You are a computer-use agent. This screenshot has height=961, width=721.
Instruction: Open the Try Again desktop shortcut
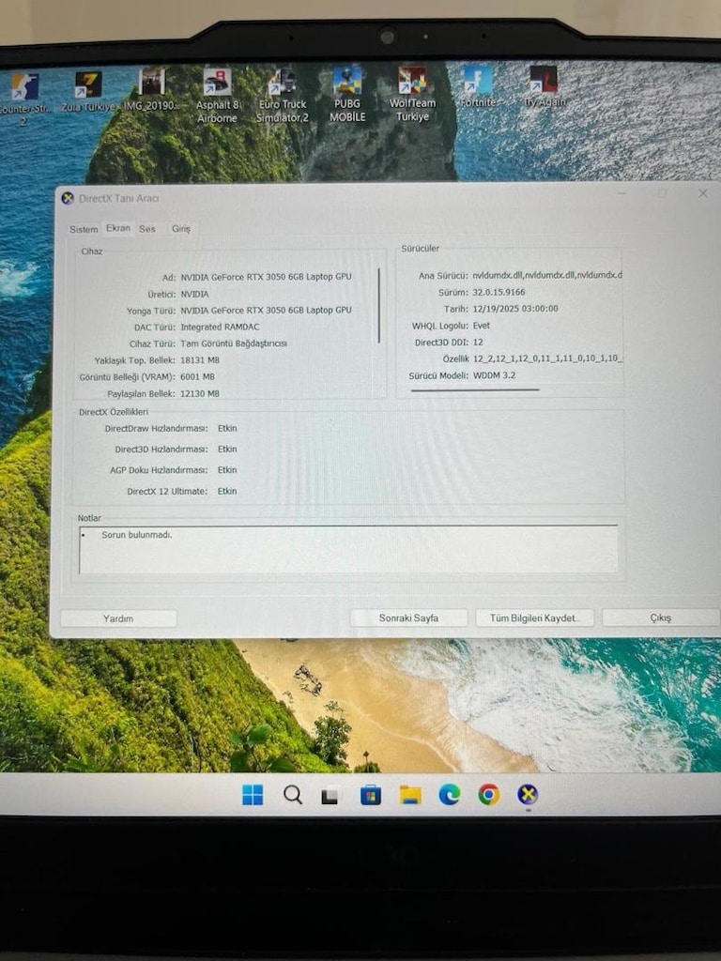tap(544, 86)
